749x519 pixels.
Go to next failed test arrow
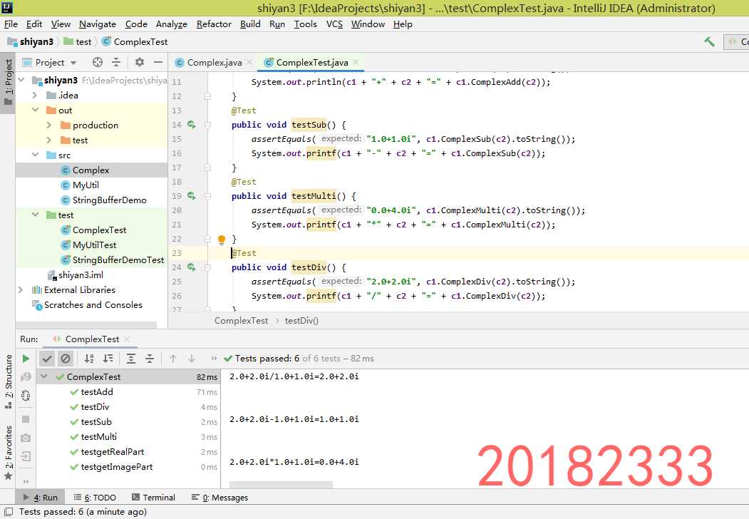192,359
